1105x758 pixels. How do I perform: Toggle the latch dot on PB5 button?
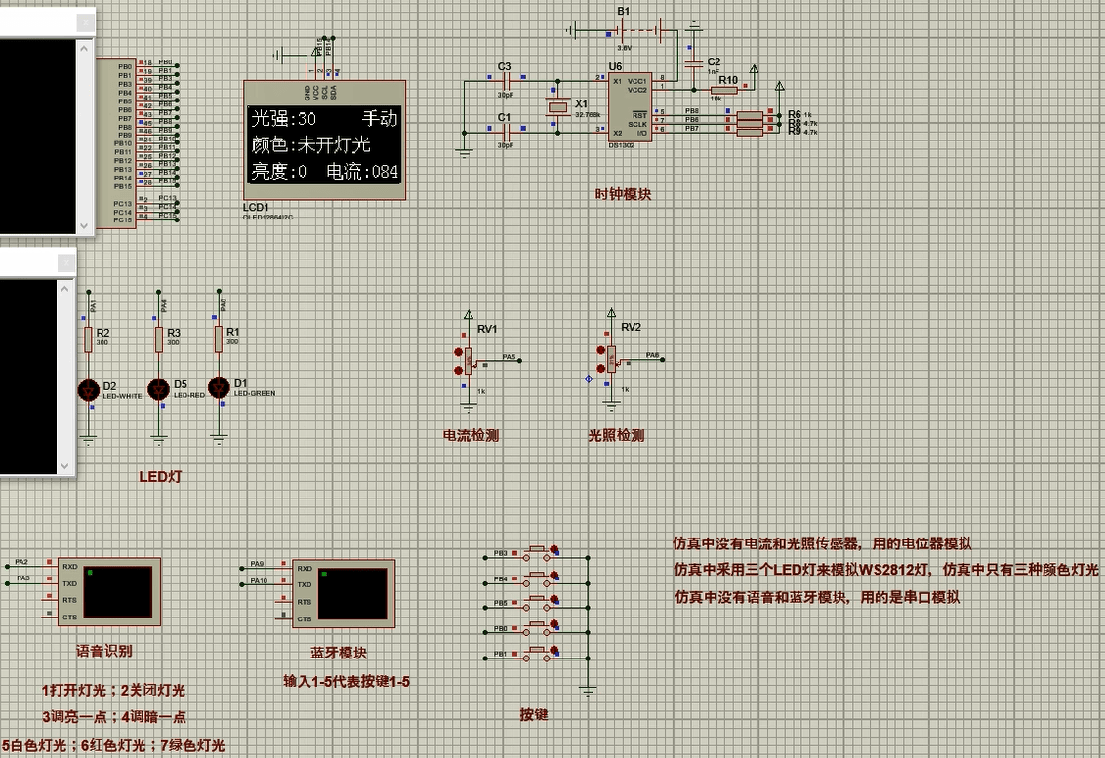coord(554,599)
